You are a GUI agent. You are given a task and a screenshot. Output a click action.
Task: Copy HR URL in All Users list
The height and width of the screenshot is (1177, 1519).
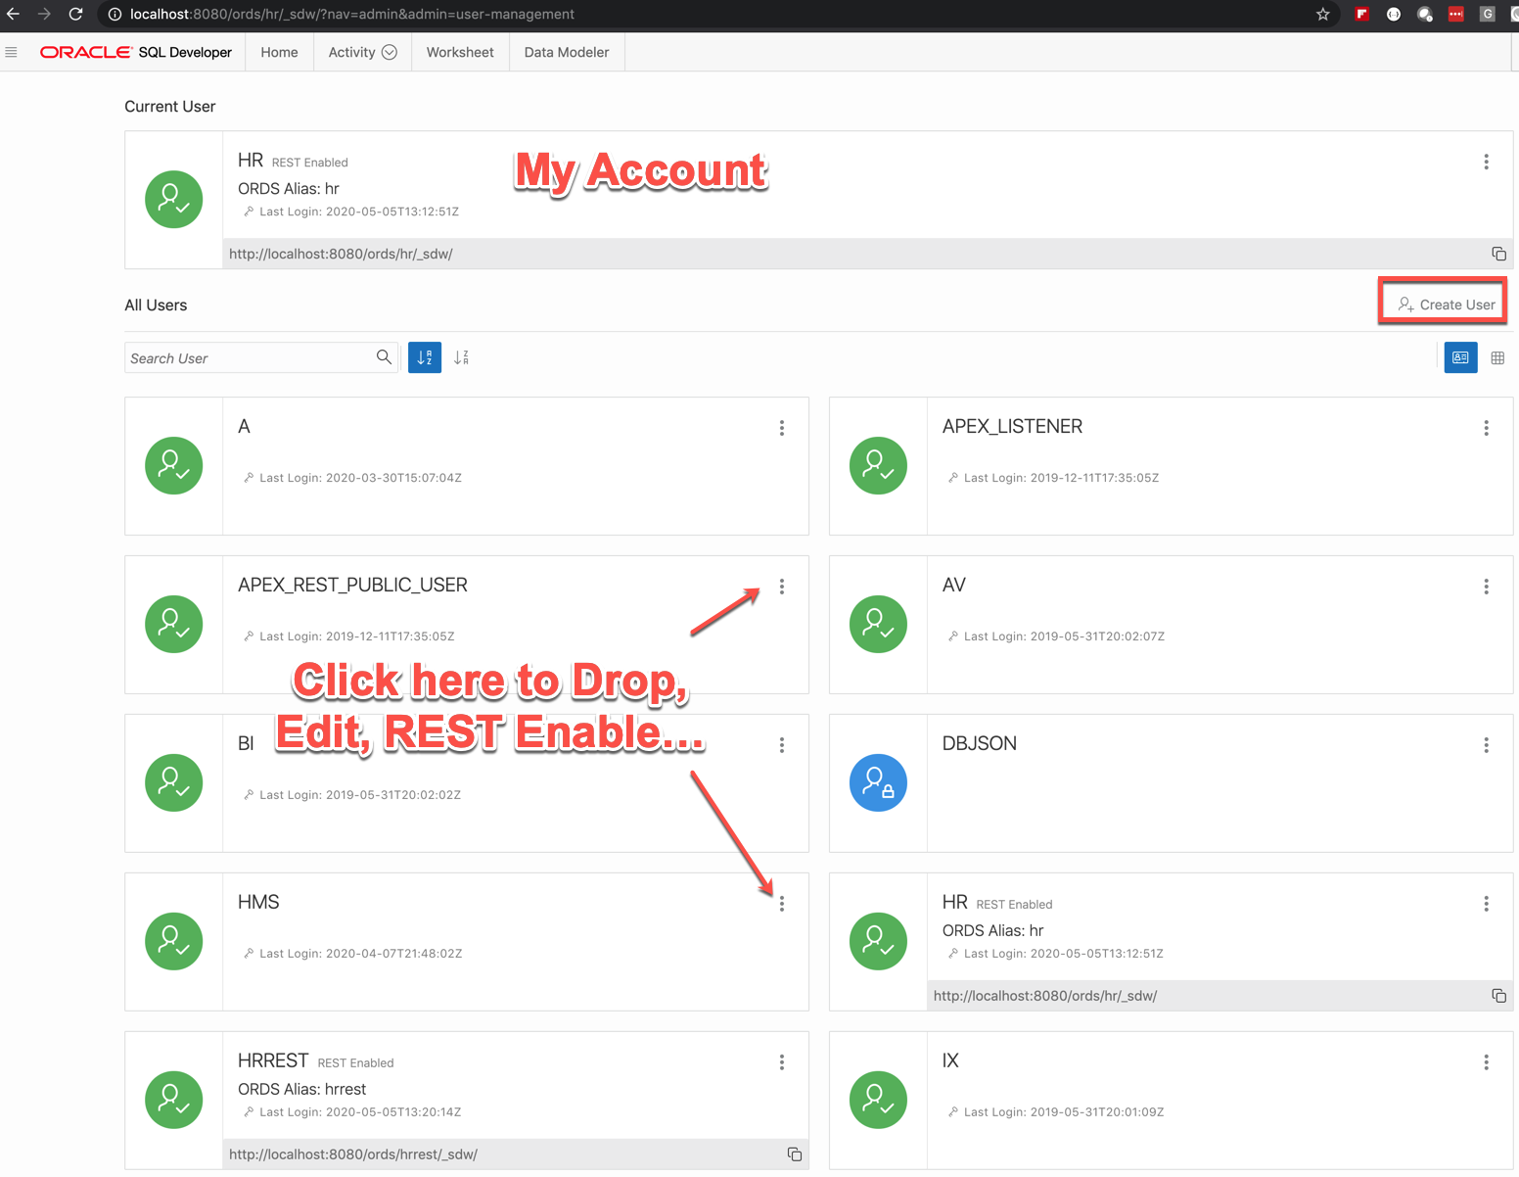tap(1498, 996)
